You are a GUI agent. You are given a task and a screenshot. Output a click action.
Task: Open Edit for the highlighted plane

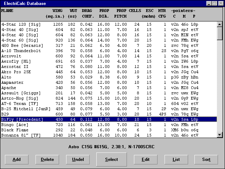click(x=146, y=159)
